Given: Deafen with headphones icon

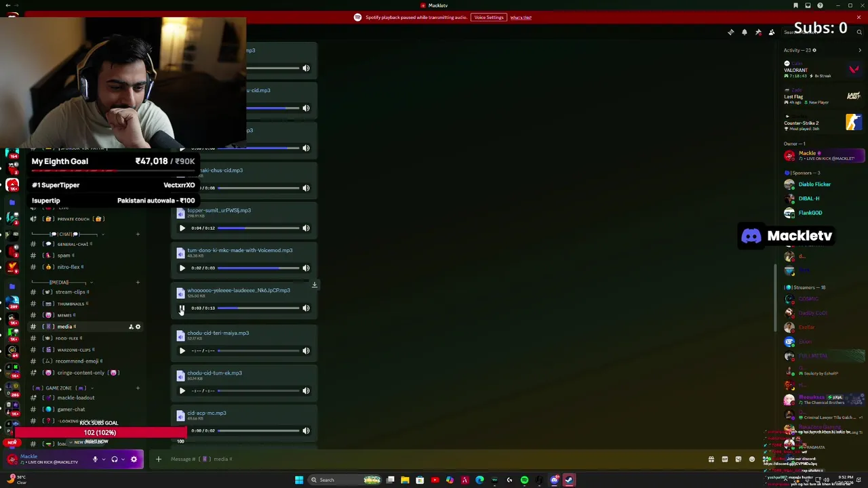Looking at the screenshot, I should click(115, 460).
